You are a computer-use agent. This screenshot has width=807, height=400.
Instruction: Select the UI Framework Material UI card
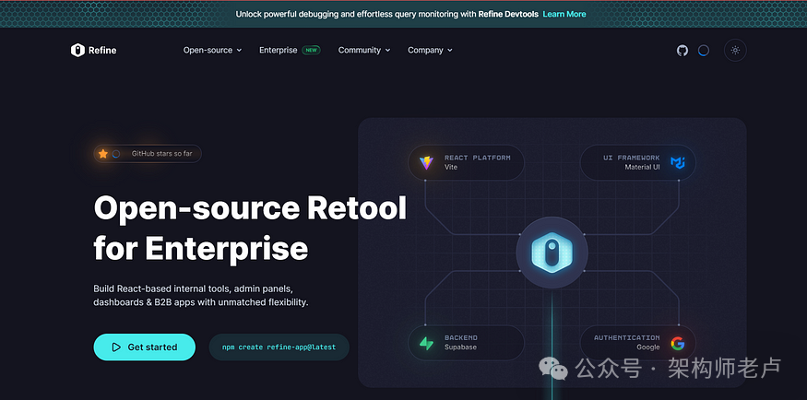pyautogui.click(x=637, y=162)
